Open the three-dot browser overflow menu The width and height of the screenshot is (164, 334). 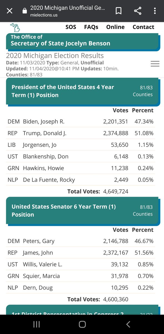(155, 11)
